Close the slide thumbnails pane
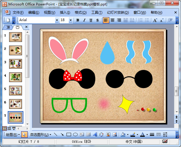The height and width of the screenshot is (147, 181). [x=26, y=27]
